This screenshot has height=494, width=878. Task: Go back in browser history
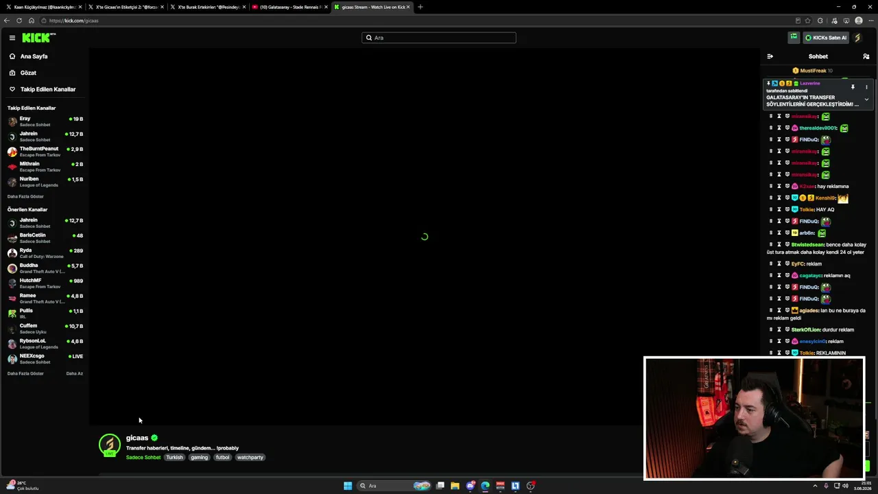click(7, 21)
